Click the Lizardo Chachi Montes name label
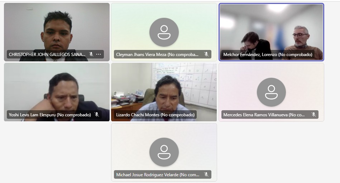This screenshot has width=340, height=183. coord(155,115)
